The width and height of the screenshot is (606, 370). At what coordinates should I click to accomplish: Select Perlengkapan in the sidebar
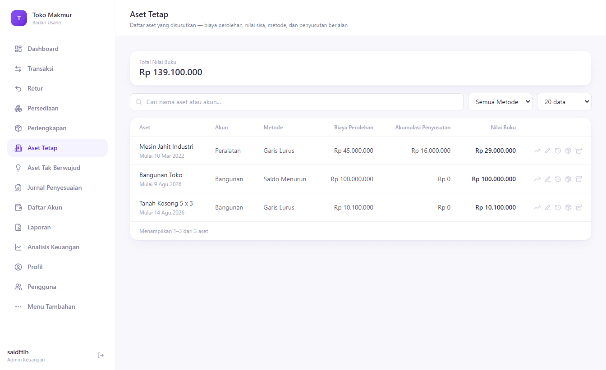click(x=57, y=128)
